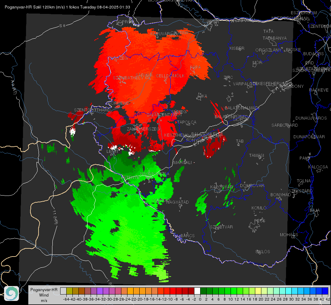
Task: Click the Poganyvar-HR Wind m/s legend title
Action: coord(44,295)
